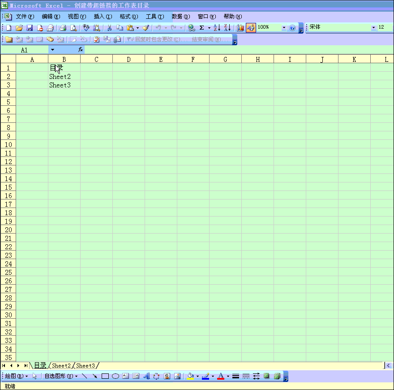The image size is (394, 390).
Task: Click the Save icon in the toolbar
Action: point(30,28)
